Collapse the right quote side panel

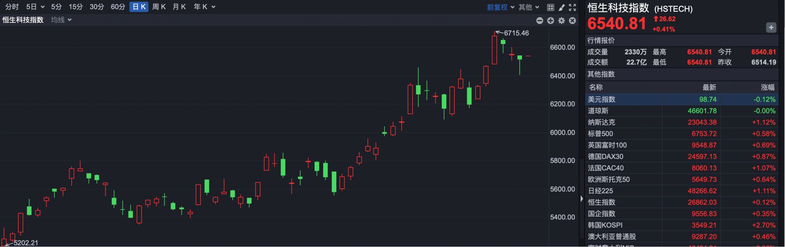click(582, 199)
